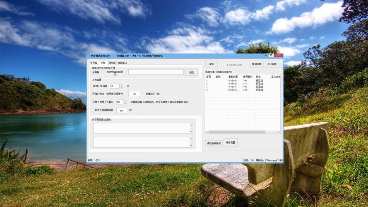Click the first 内容前后附加信息 text box
The width and height of the screenshot is (368, 207).
[x=141, y=128]
